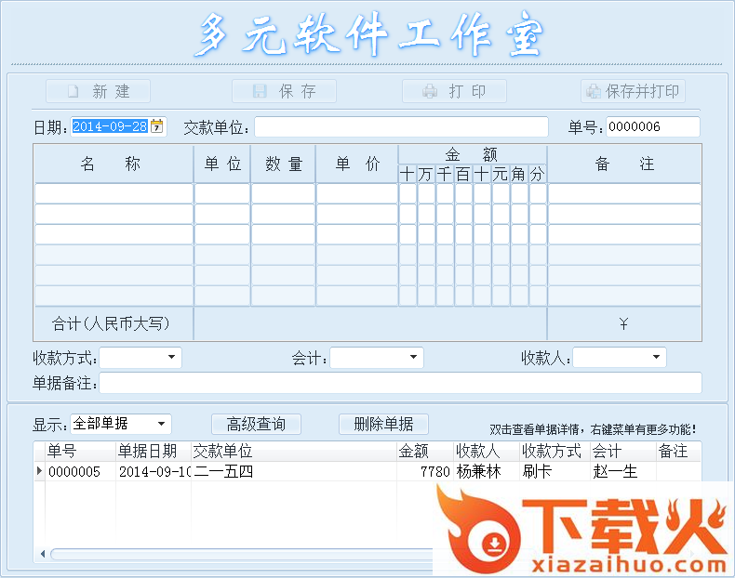Select the 二一五四 record row
Screen dimensions: 735x578
(293, 471)
